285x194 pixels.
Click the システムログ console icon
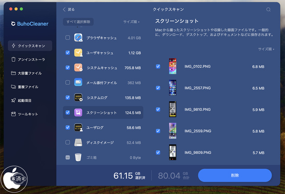(78, 97)
